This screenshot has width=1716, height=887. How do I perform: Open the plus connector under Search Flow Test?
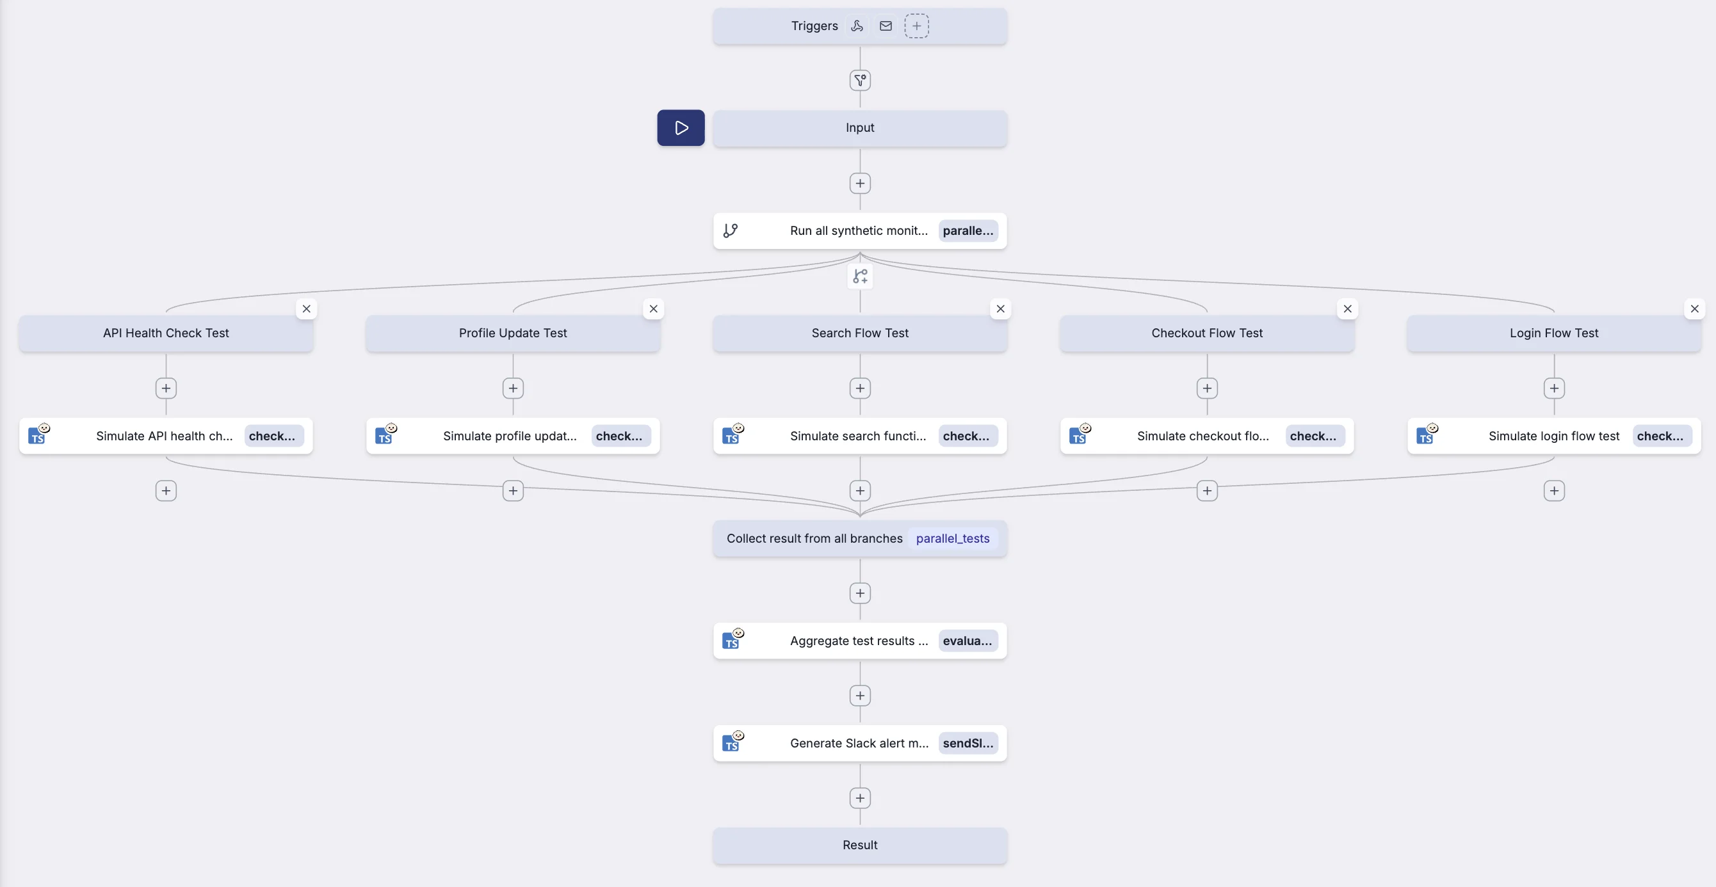coord(859,388)
